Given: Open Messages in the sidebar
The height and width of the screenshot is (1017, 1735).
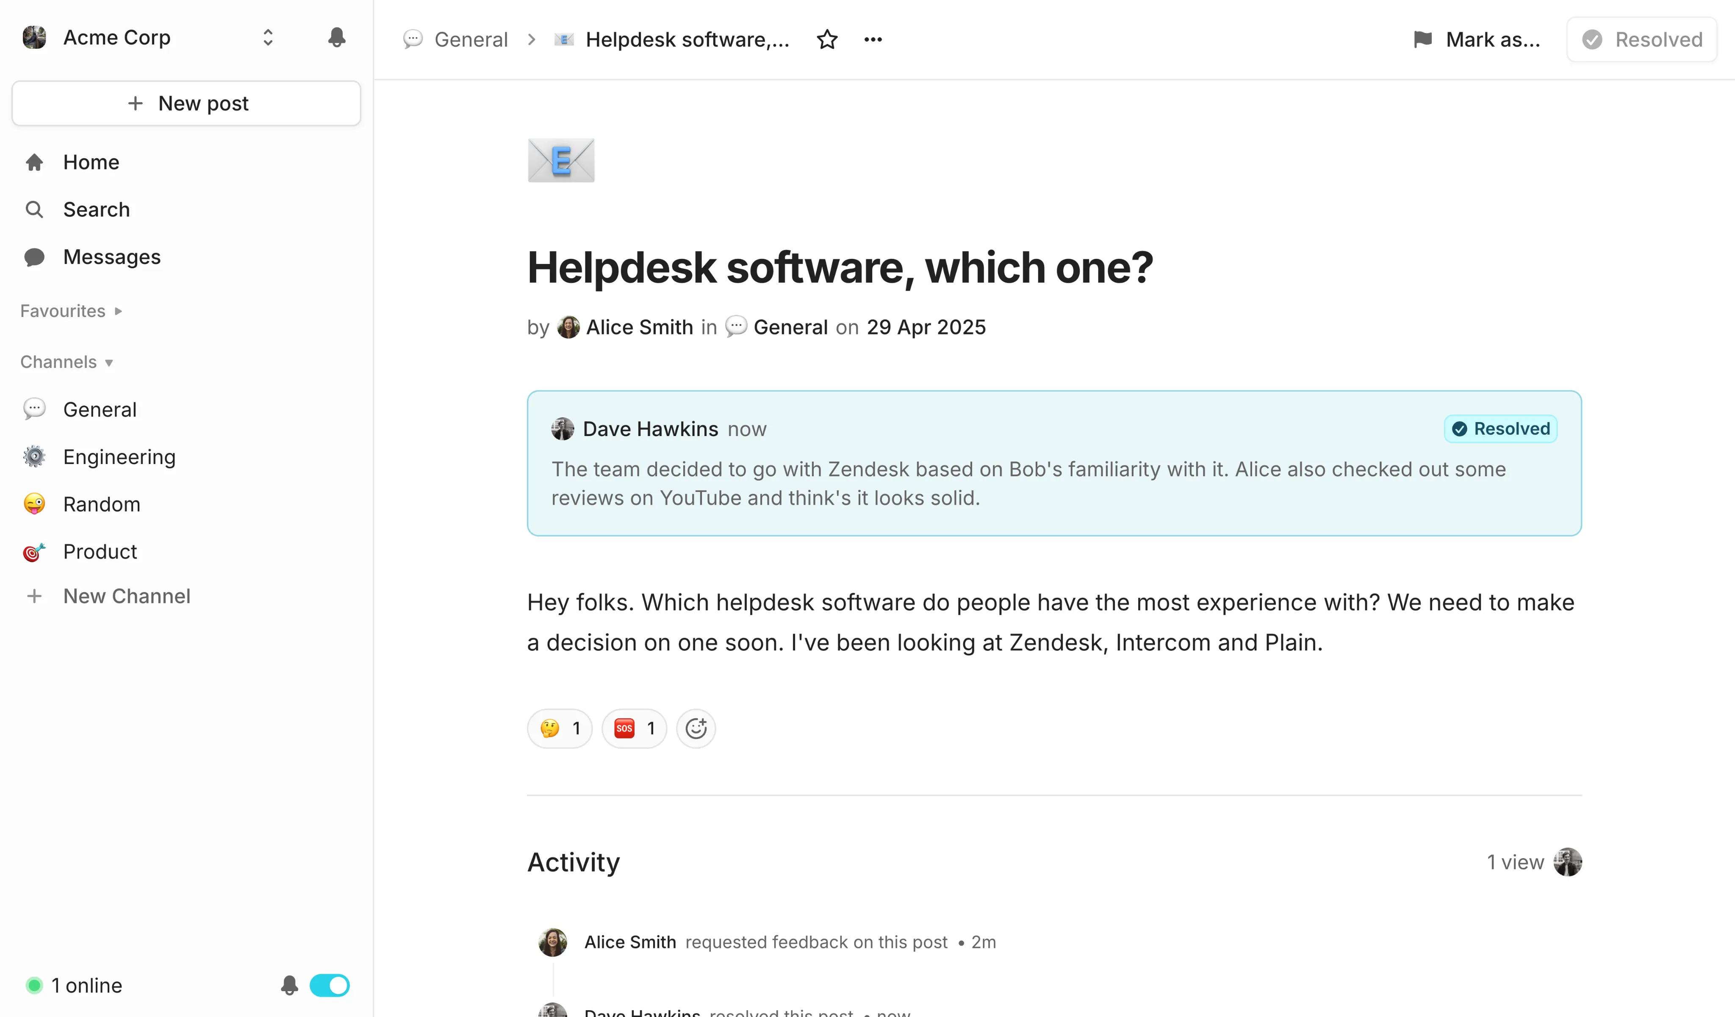Looking at the screenshot, I should (x=111, y=257).
